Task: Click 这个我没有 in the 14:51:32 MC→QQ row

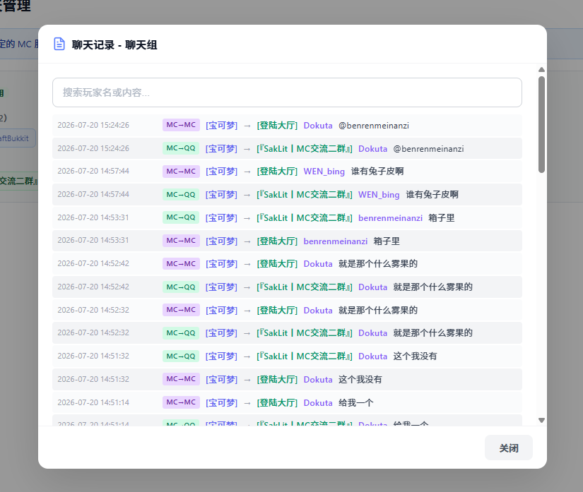Action: point(415,356)
